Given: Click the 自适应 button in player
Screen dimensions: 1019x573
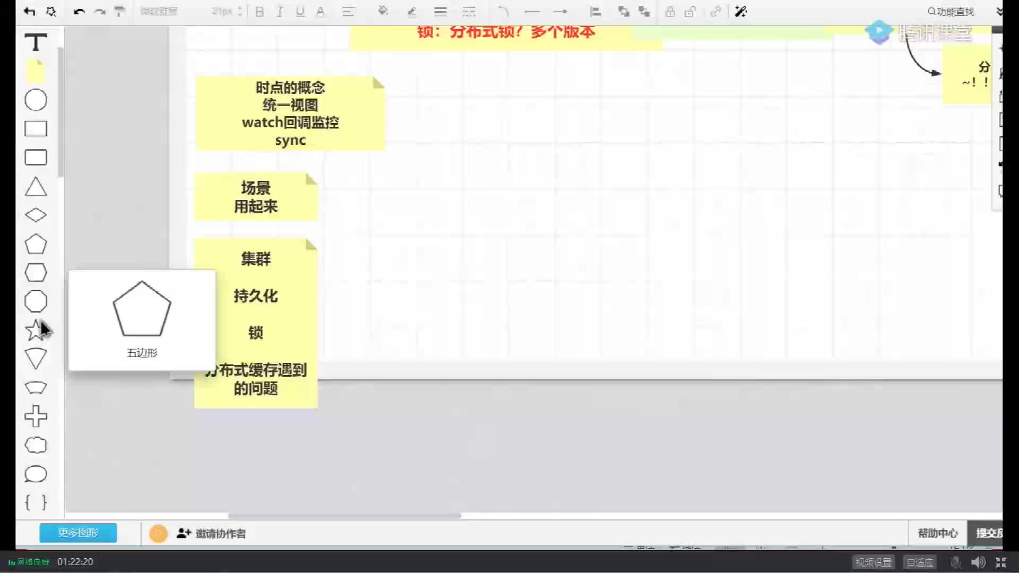Looking at the screenshot, I should (x=920, y=562).
